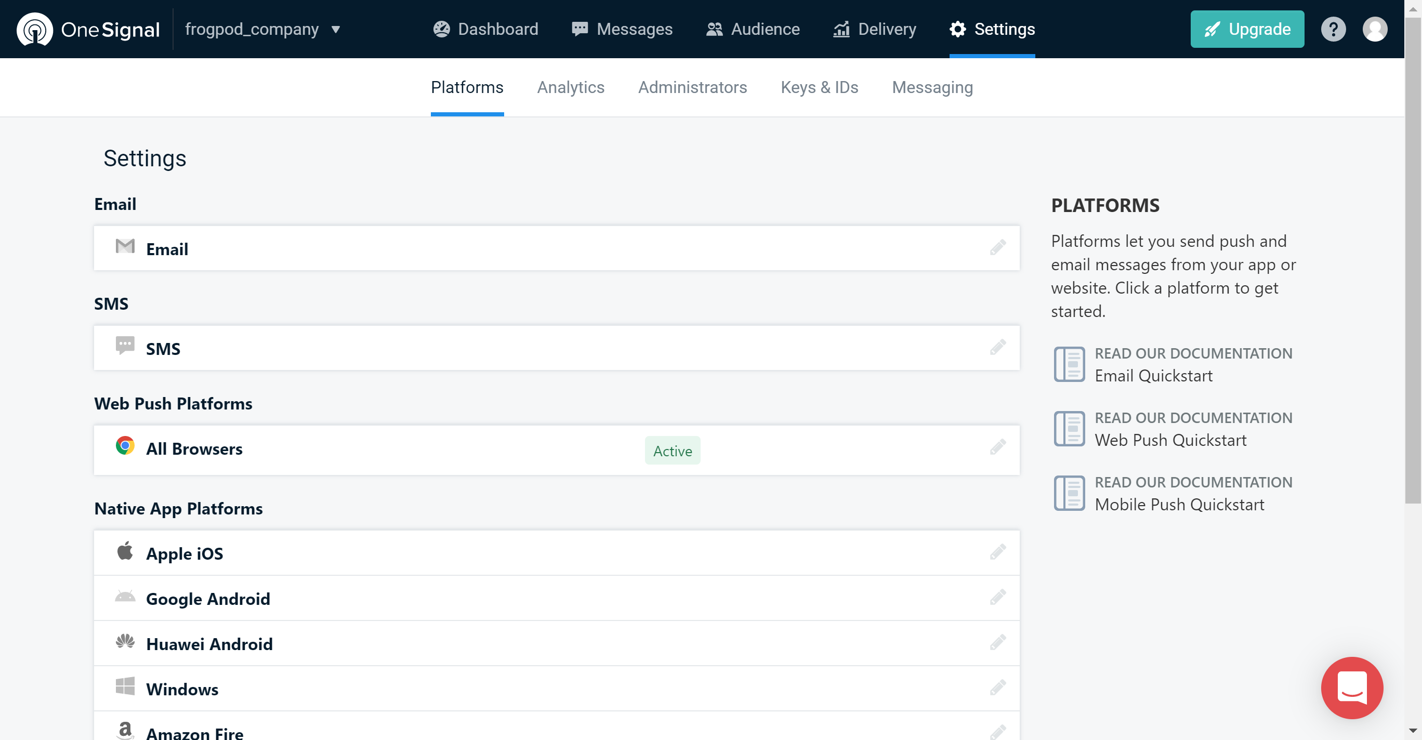This screenshot has height=740, width=1422.
Task: Open the Amazon Fire row
Action: click(557, 726)
